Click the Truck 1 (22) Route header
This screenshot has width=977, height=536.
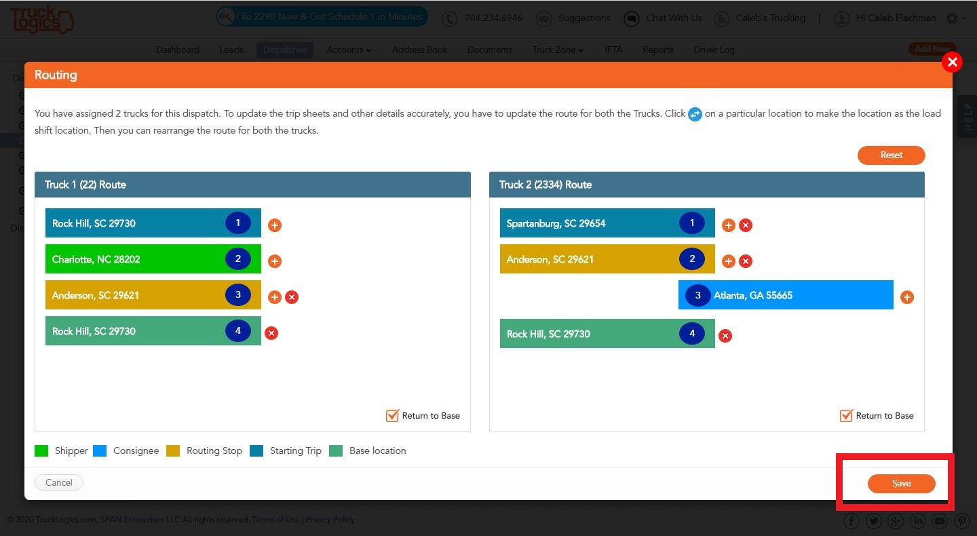click(x=252, y=185)
